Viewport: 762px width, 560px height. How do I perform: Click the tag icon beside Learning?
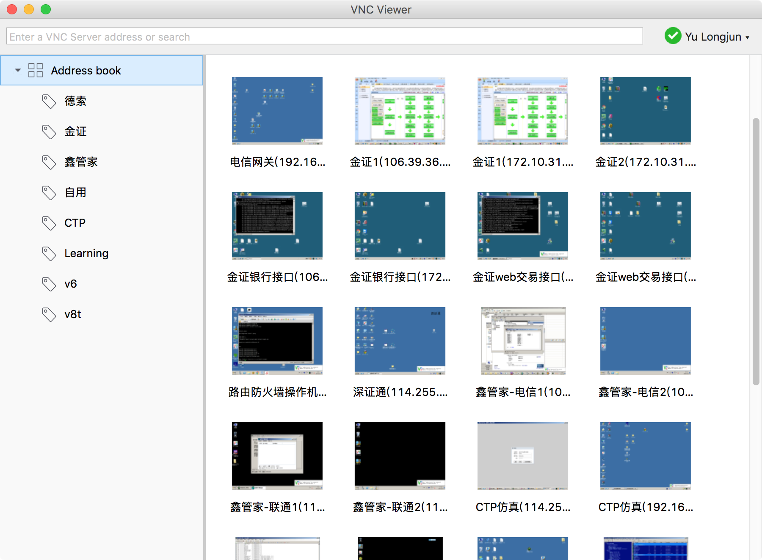click(x=49, y=253)
